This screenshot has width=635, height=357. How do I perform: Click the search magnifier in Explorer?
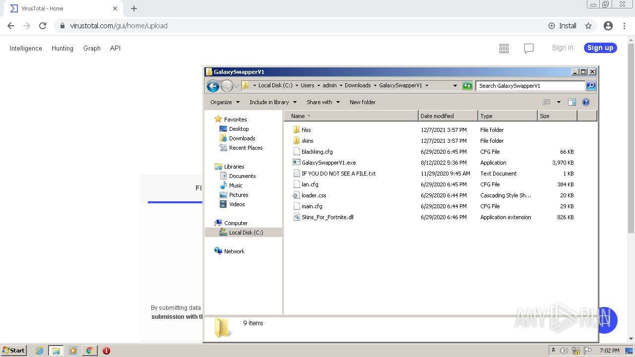[x=591, y=86]
